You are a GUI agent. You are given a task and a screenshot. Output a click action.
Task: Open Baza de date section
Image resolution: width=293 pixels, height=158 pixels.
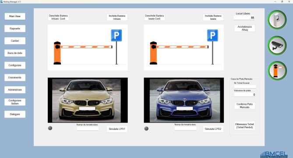point(15,53)
